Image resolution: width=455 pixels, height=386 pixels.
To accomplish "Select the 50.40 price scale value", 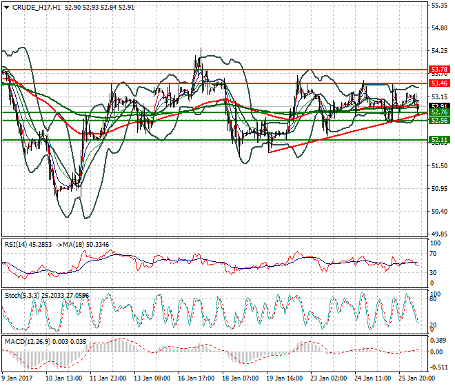I will point(439,212).
